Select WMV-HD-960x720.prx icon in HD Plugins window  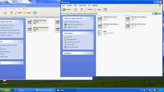pyautogui.click(x=29, y=22)
